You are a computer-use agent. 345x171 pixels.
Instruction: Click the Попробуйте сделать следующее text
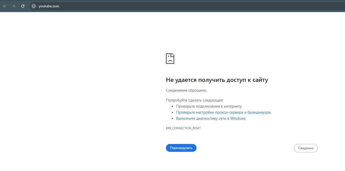coord(195,100)
